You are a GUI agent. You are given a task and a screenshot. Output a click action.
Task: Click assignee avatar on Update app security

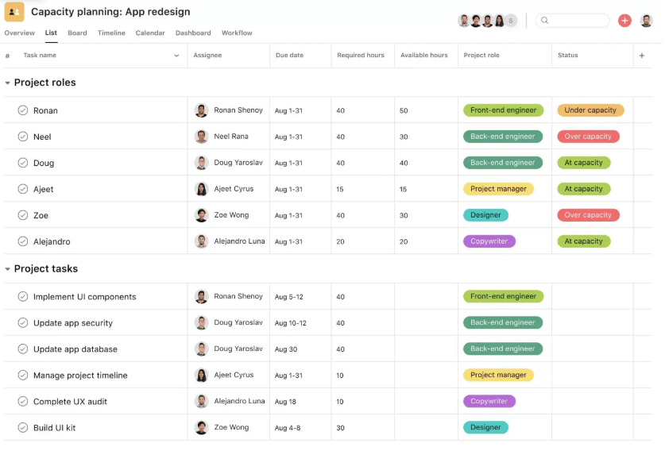[x=201, y=323]
